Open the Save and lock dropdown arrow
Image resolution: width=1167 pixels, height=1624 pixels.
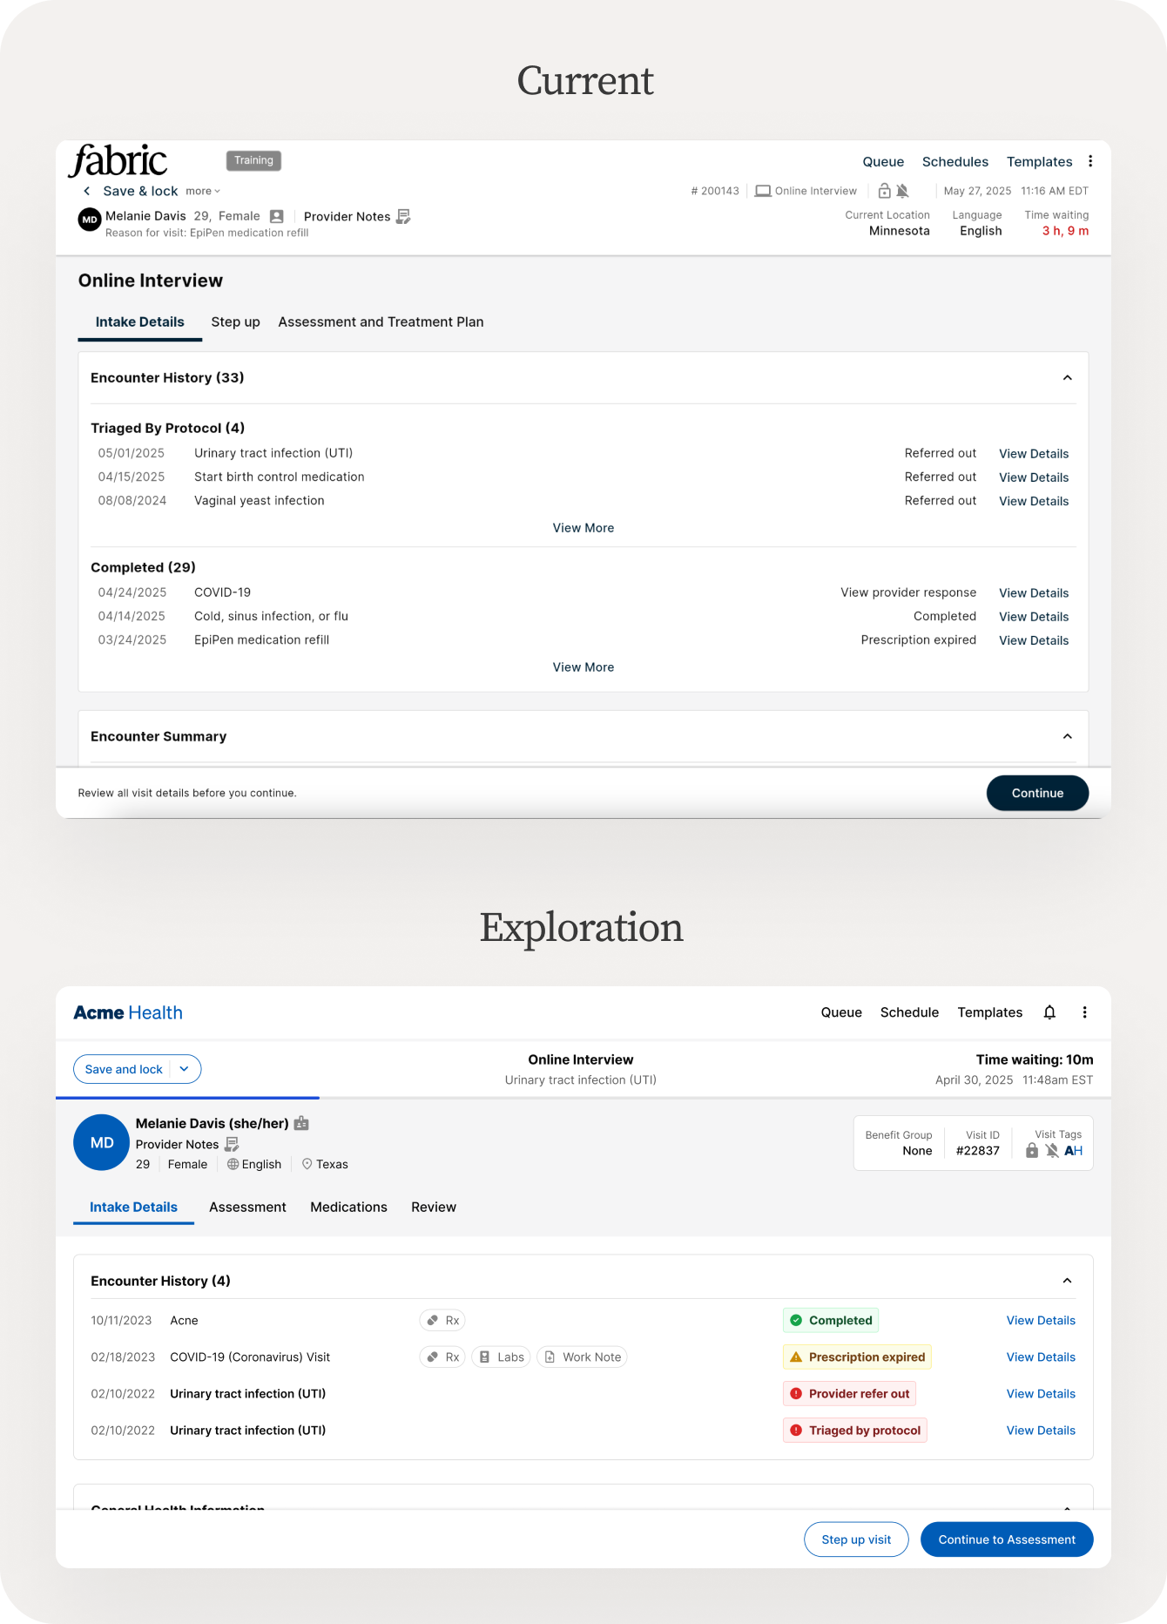[185, 1069]
